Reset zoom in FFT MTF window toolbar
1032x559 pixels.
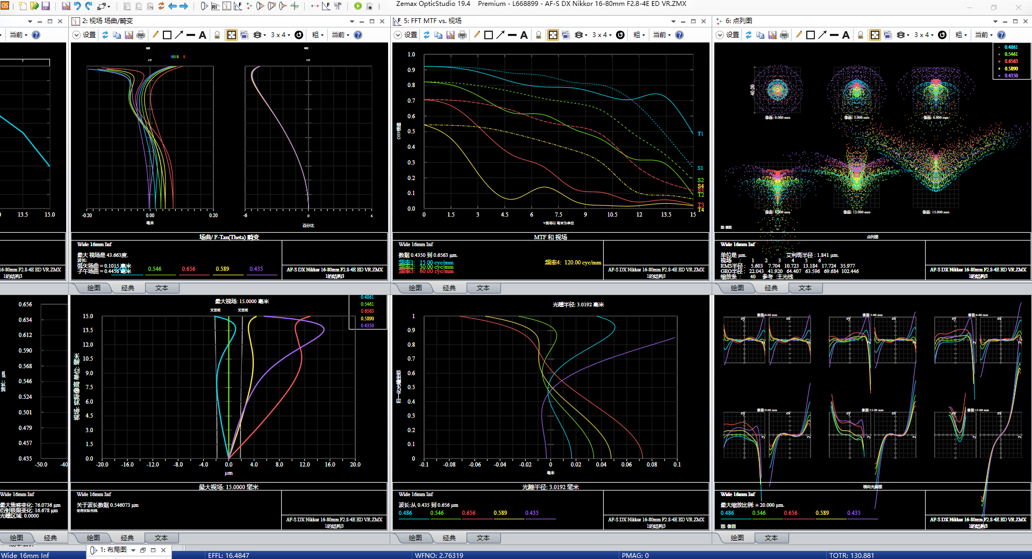620,35
